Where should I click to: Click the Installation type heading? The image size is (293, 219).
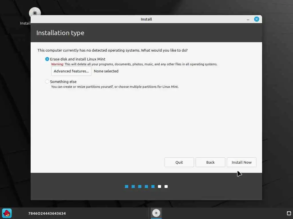click(60, 33)
